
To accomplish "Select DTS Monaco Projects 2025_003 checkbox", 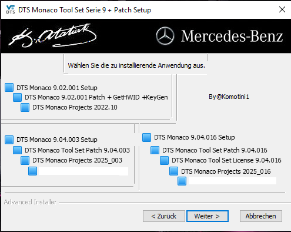I will (x=25, y=160).
